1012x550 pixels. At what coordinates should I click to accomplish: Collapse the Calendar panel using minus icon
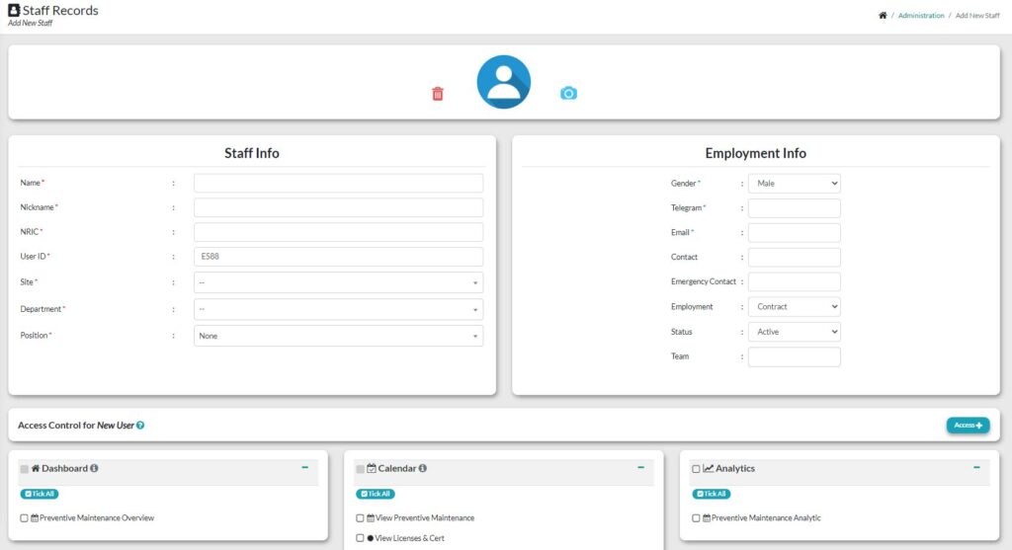pyautogui.click(x=640, y=468)
